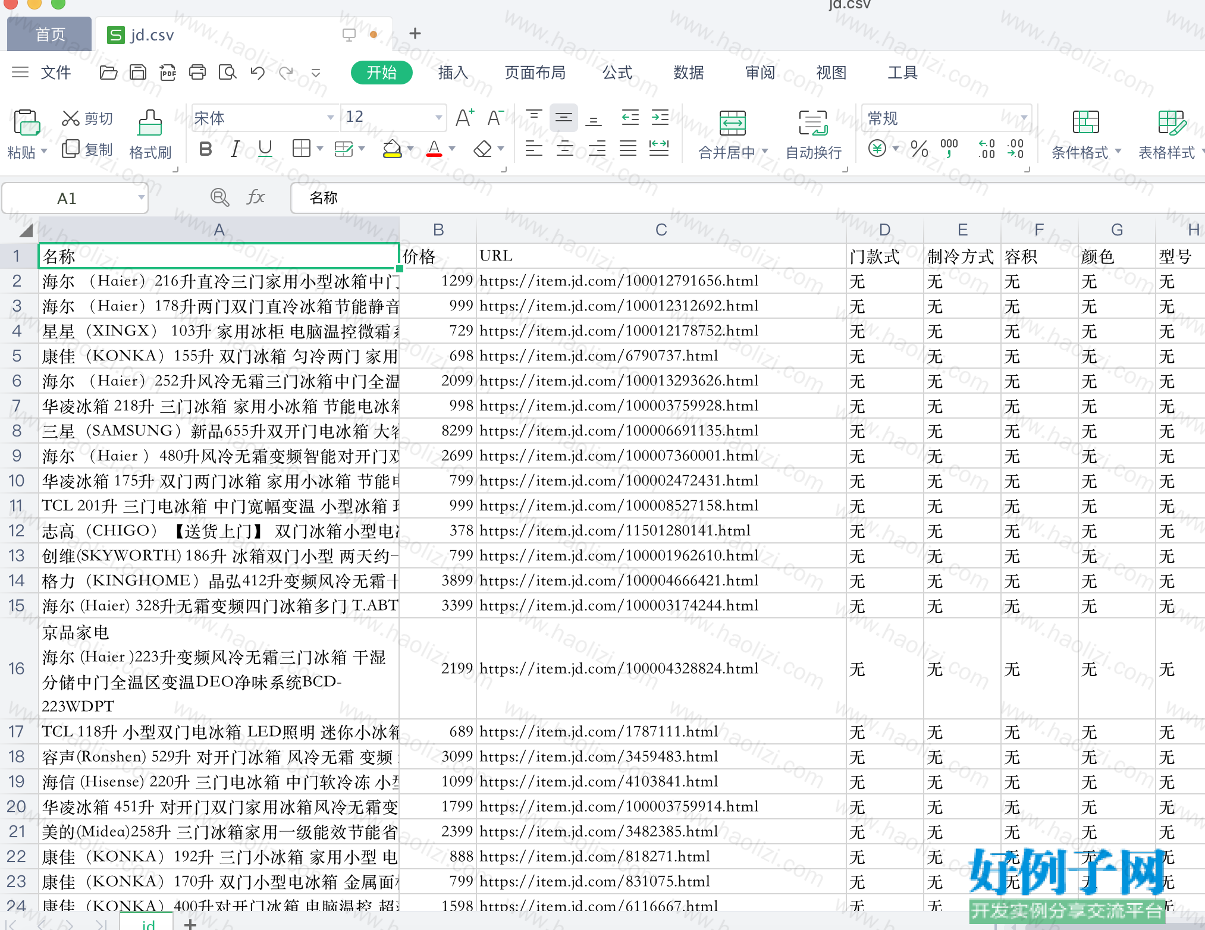The height and width of the screenshot is (930, 1205).
Task: Apply yellow fill color swatch
Action: (x=392, y=155)
